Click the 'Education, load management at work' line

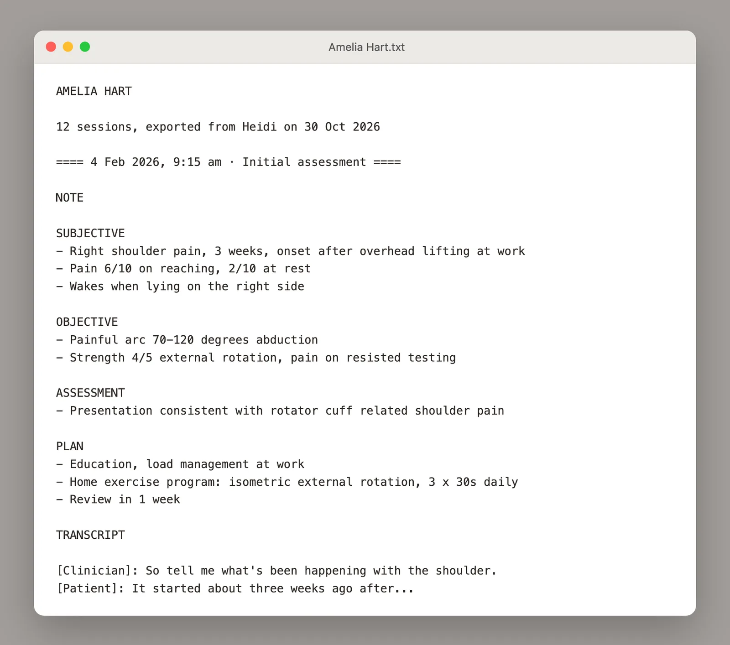(180, 464)
